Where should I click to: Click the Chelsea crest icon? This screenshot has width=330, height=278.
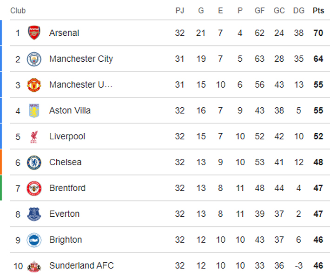[x=34, y=162]
